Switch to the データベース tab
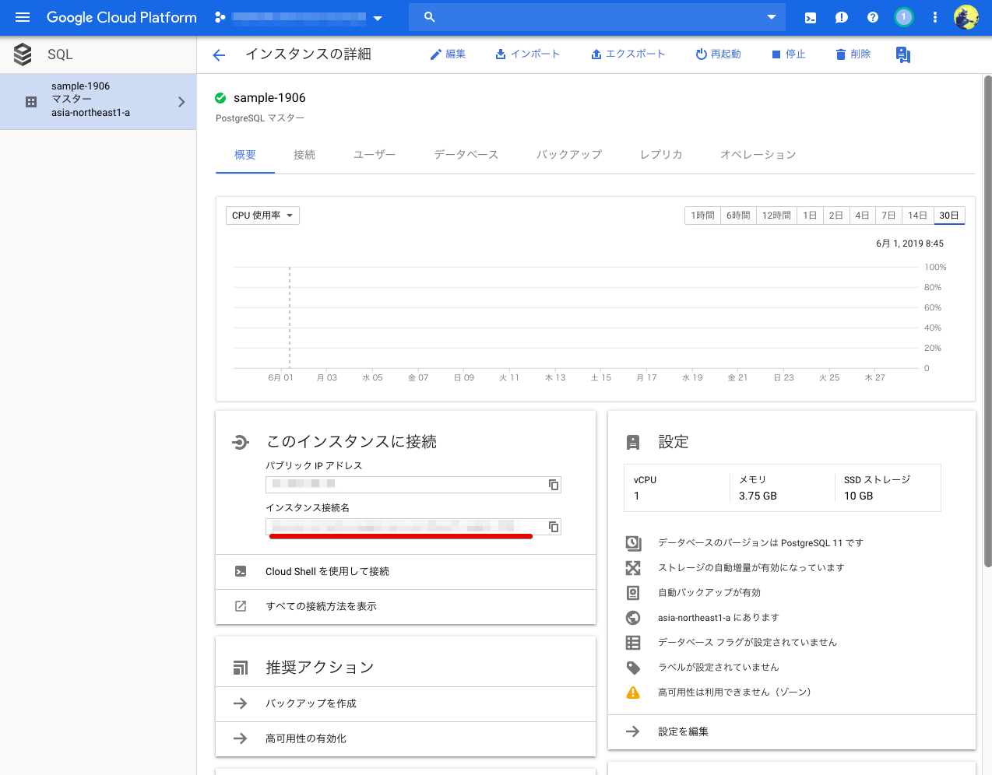992x775 pixels. pyautogui.click(x=466, y=155)
